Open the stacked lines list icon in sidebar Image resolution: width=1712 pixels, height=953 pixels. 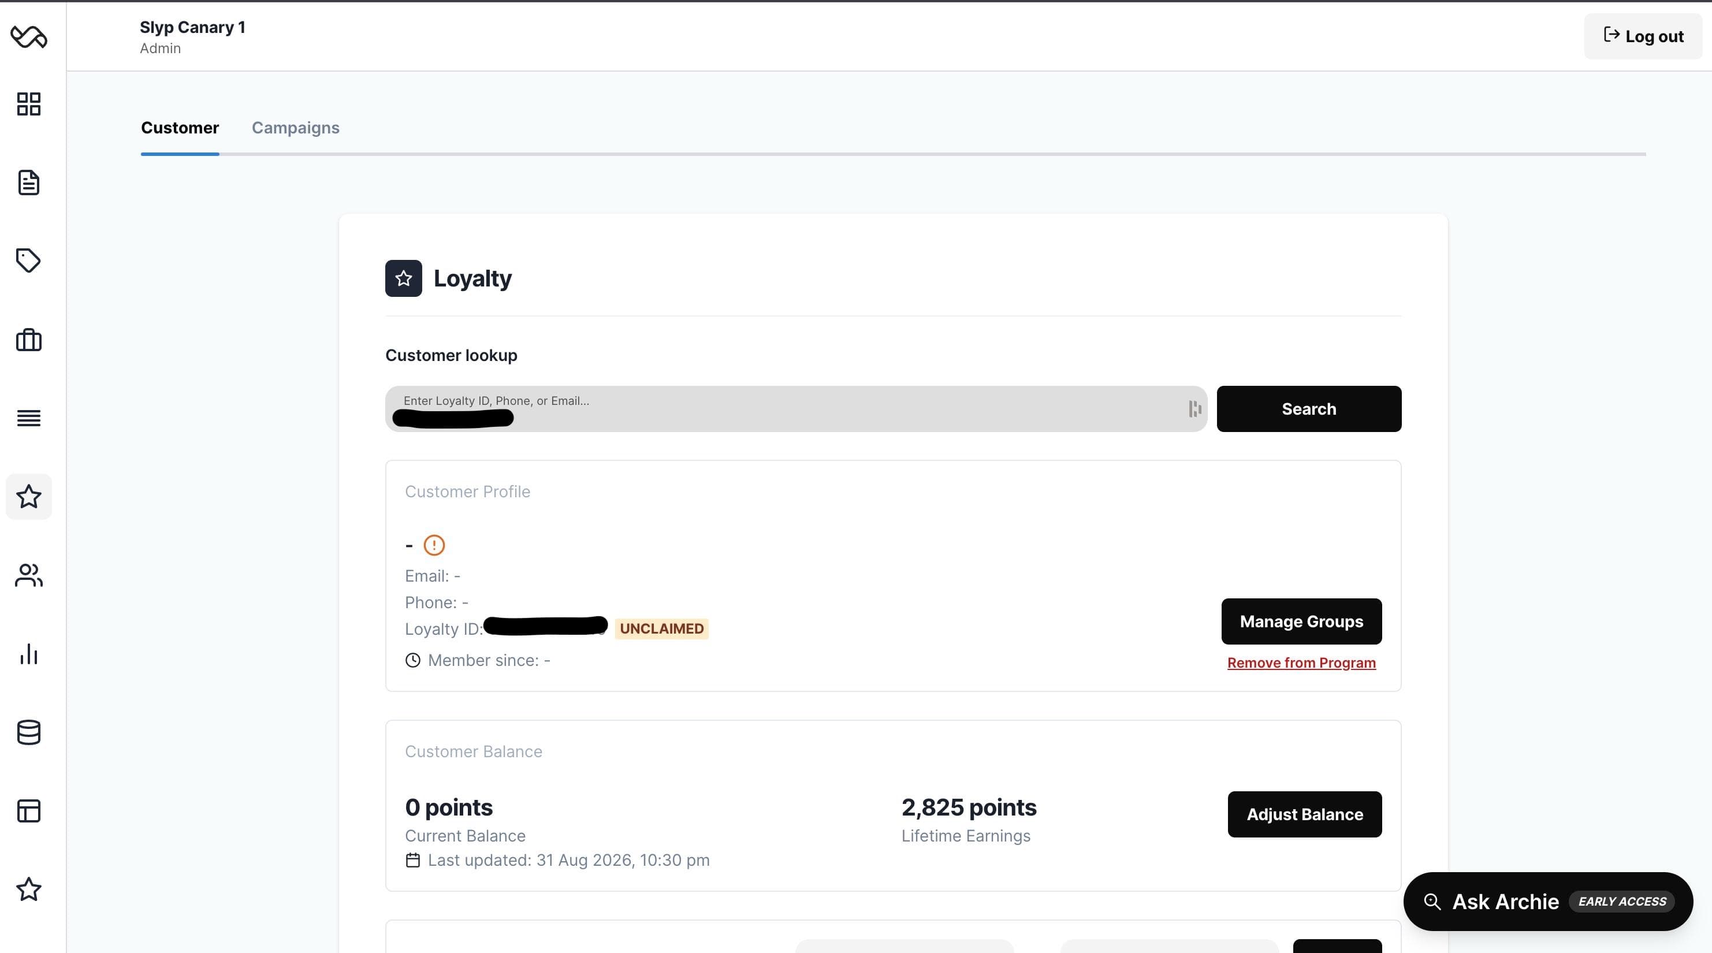point(28,418)
